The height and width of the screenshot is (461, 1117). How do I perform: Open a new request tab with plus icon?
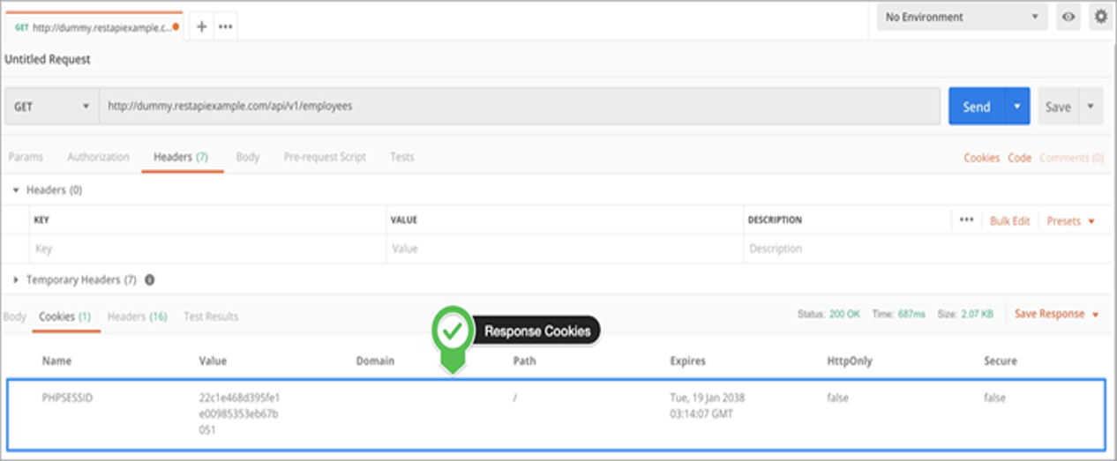point(201,27)
